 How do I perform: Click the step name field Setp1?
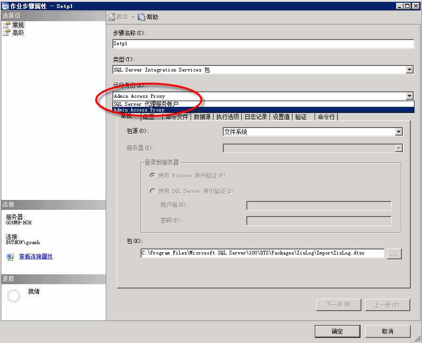263,44
